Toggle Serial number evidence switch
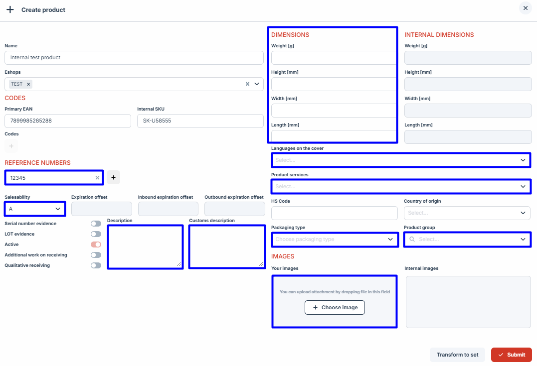Screen dimensions: 537x366 pyautogui.click(x=96, y=224)
